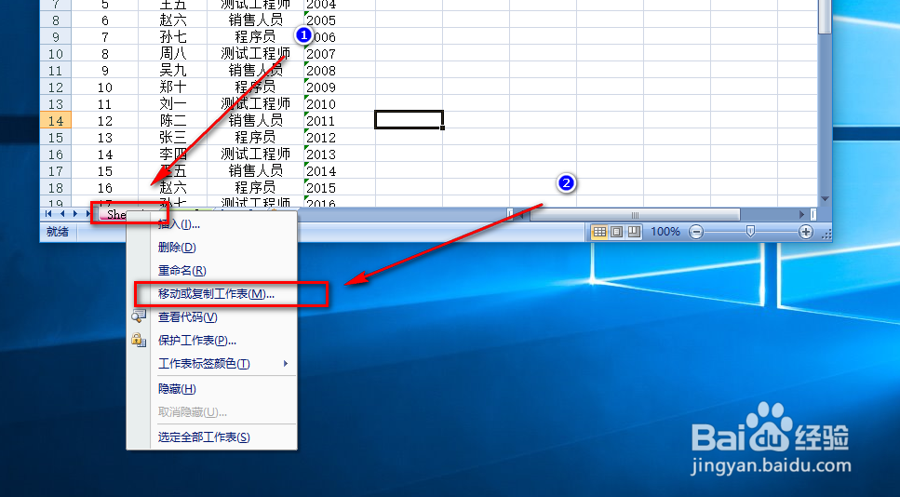Click cell 2015 in row 18
The height and width of the screenshot is (497, 900).
339,188
